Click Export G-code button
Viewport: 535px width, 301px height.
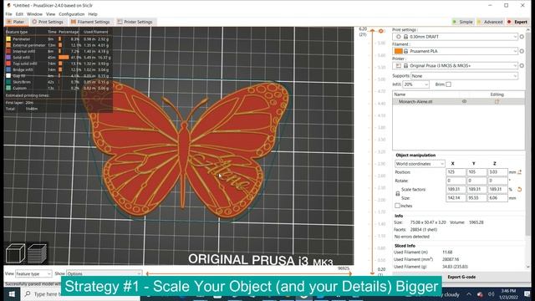[x=461, y=277]
